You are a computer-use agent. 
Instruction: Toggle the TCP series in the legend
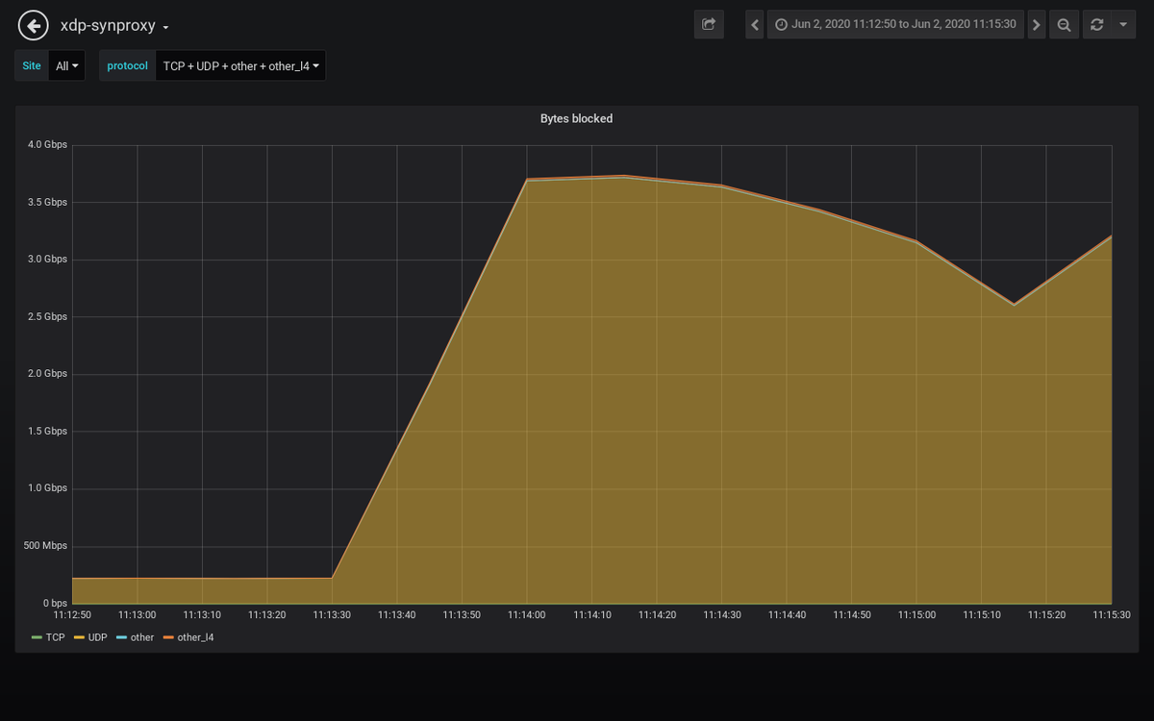point(55,637)
